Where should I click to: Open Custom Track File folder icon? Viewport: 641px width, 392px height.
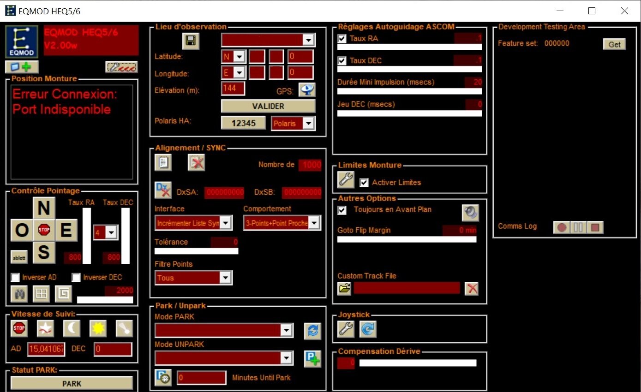[344, 289]
